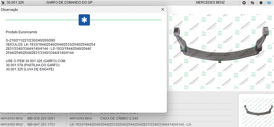Close the Observação dialog

pos(163,9)
